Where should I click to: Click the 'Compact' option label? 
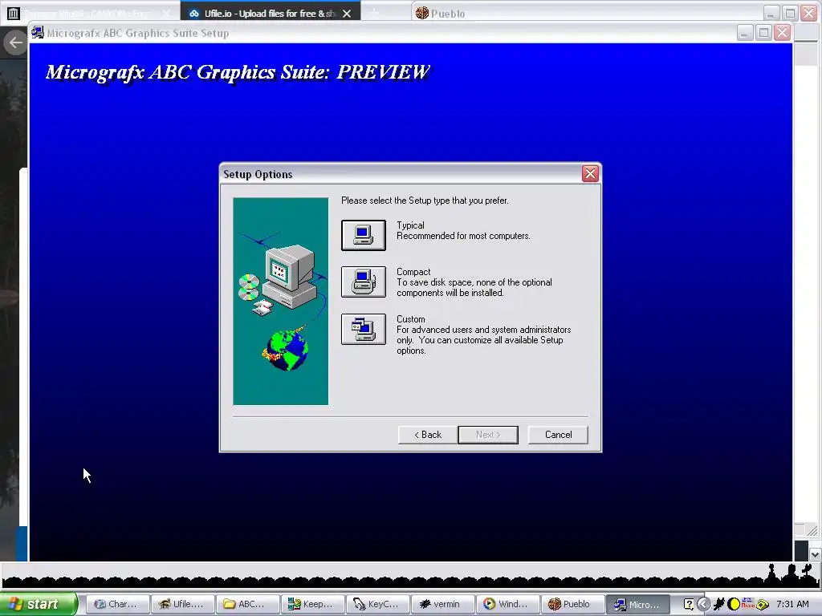click(413, 272)
